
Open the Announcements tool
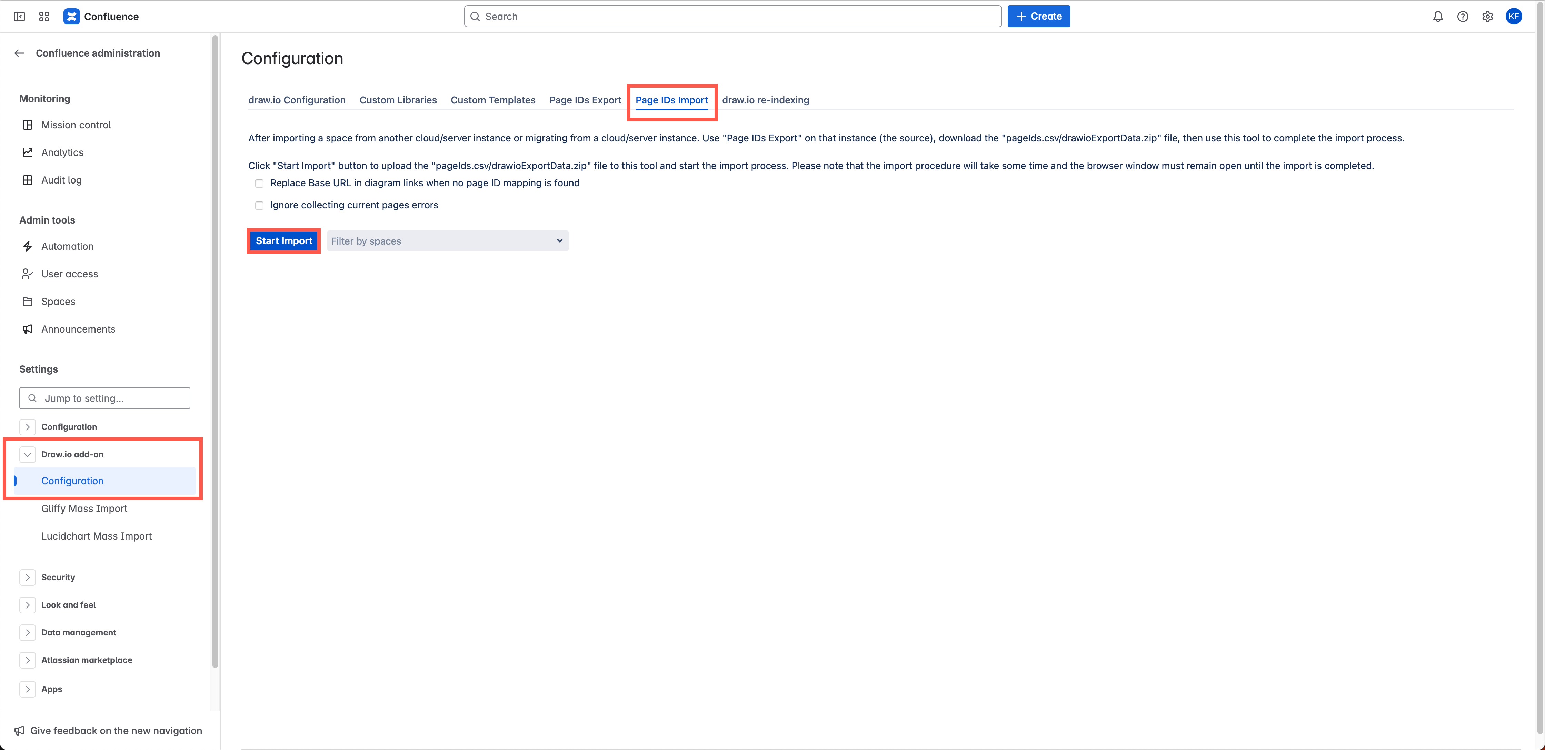click(79, 329)
